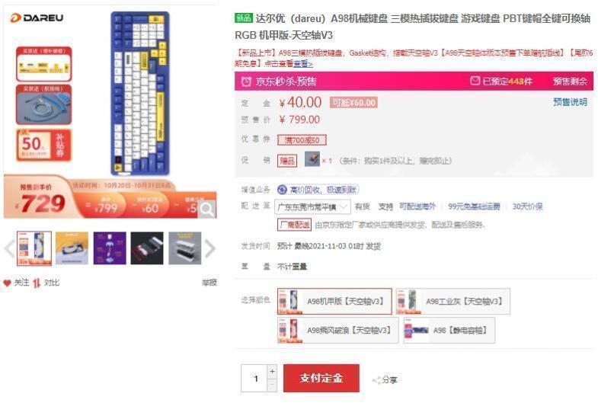Click the gift product icon next to 赠品

click(x=312, y=159)
